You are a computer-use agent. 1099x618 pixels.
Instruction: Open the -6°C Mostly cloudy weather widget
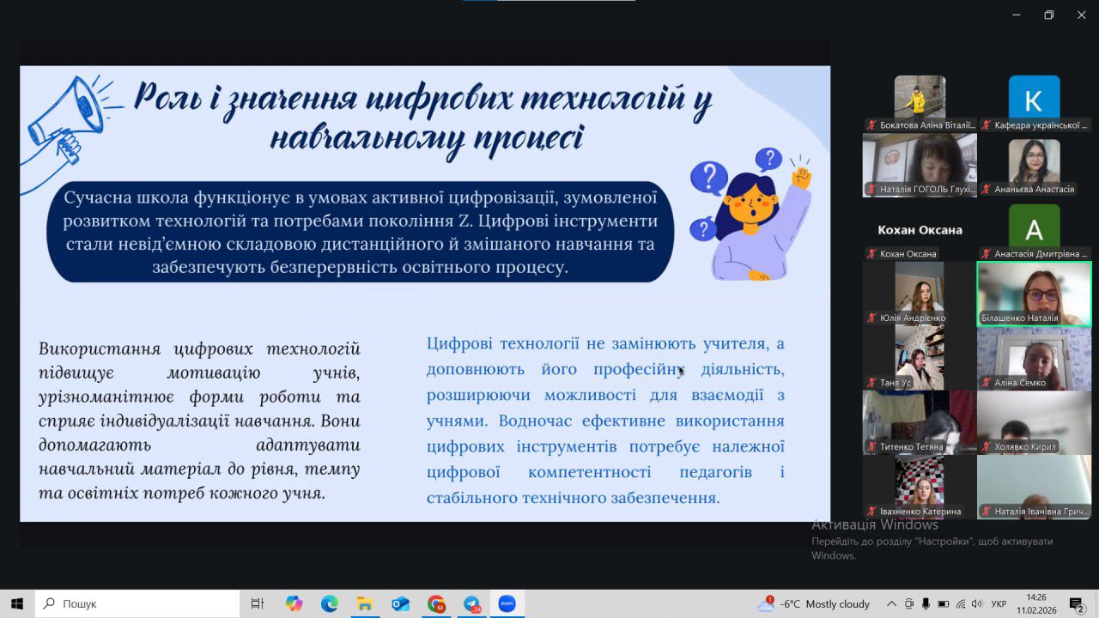point(813,603)
